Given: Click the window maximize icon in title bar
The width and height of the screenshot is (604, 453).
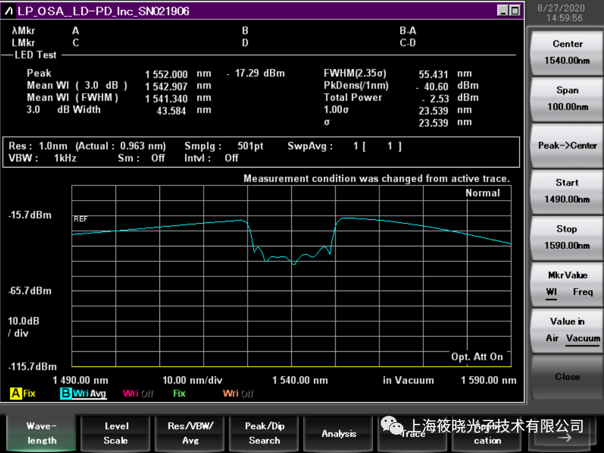Looking at the screenshot, I should pos(515,10).
